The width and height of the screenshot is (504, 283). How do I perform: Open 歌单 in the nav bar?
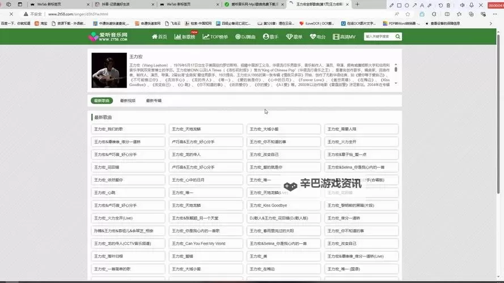[x=294, y=37]
